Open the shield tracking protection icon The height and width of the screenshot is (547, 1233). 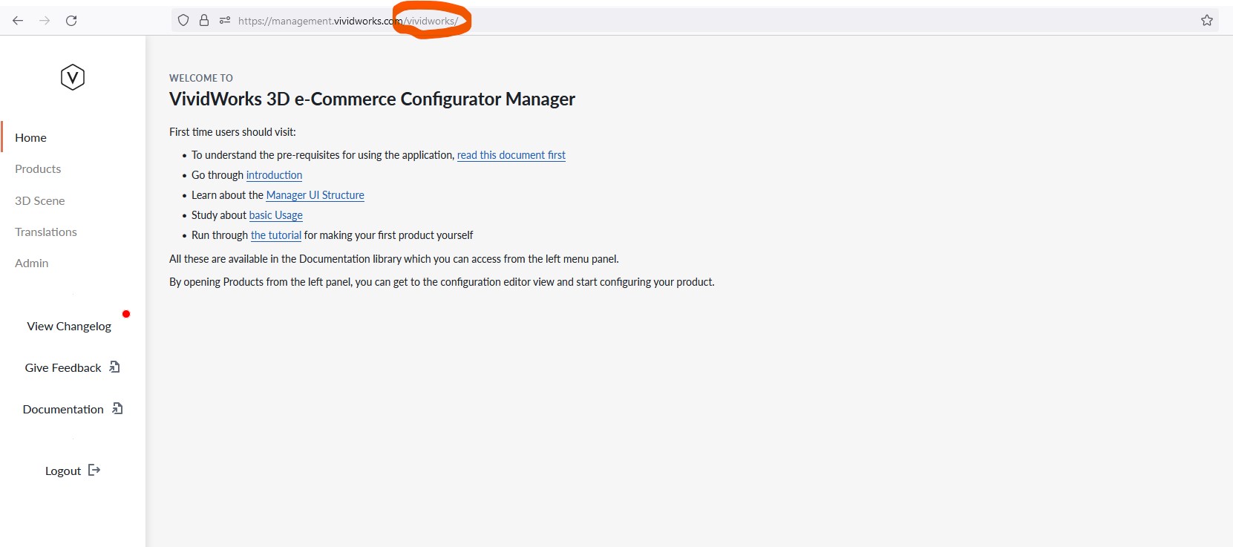tap(183, 21)
